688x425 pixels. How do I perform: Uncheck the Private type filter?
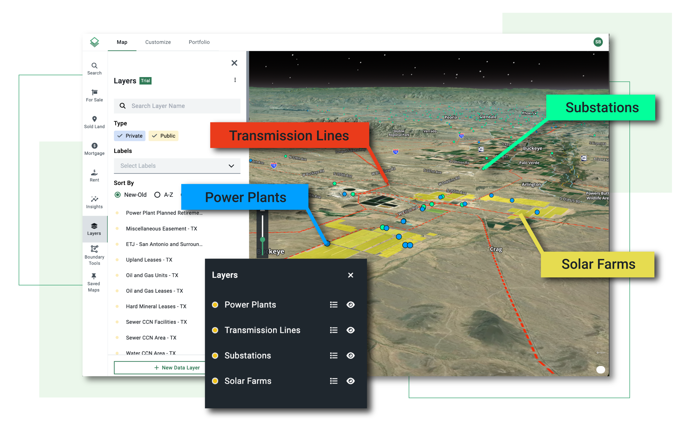coord(130,136)
